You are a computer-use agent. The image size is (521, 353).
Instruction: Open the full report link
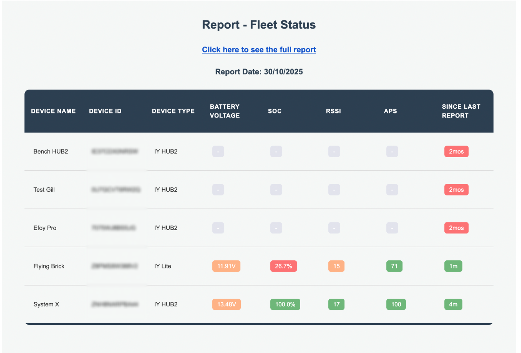pos(259,50)
